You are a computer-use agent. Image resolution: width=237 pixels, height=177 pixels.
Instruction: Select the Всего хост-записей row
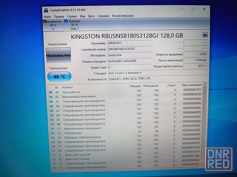pyautogui.click(x=127, y=154)
